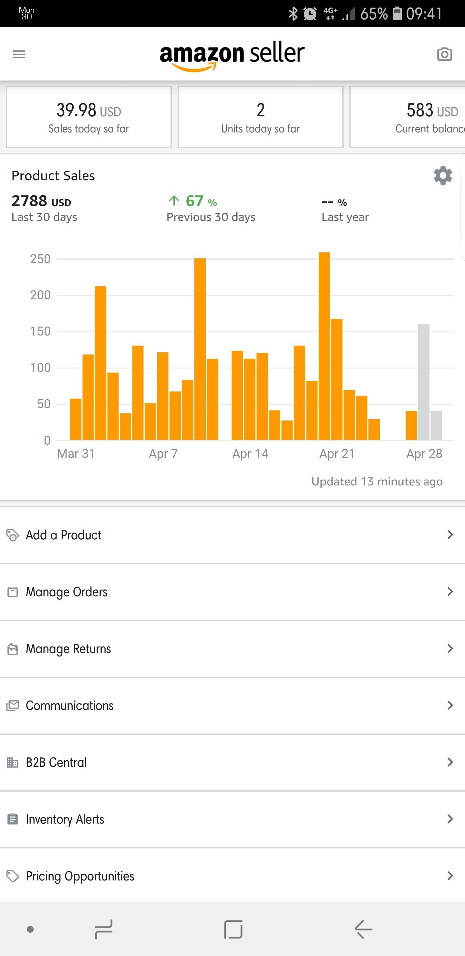This screenshot has width=465, height=956.
Task: Expand Add a Product chevron
Action: coord(450,535)
